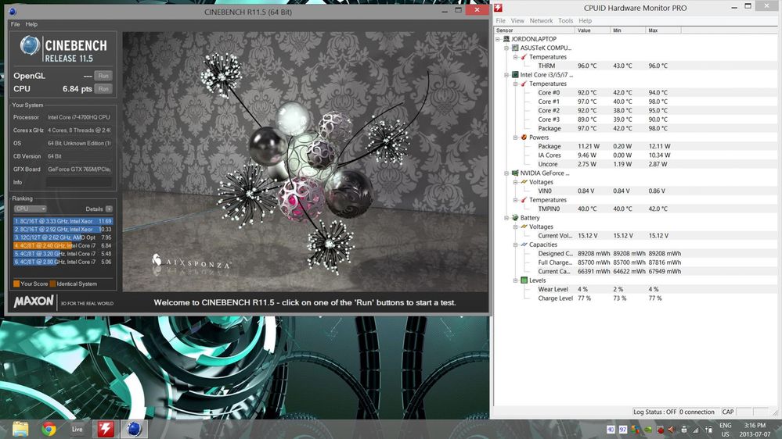Collapse the ASUSTeK COMPU... node
Viewport: 782px width, 439px height.
(x=506, y=48)
